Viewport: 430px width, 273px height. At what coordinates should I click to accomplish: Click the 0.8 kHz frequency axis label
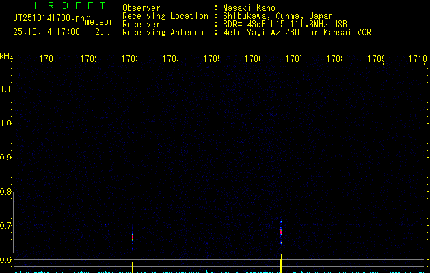[7, 192]
